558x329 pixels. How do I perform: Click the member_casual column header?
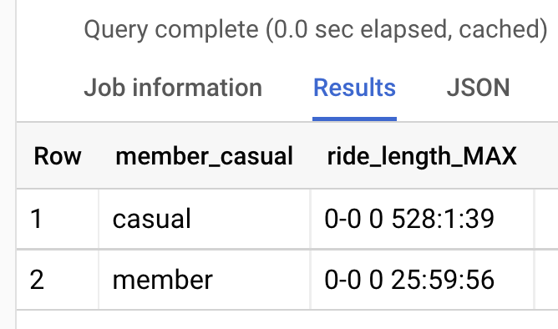(205, 156)
